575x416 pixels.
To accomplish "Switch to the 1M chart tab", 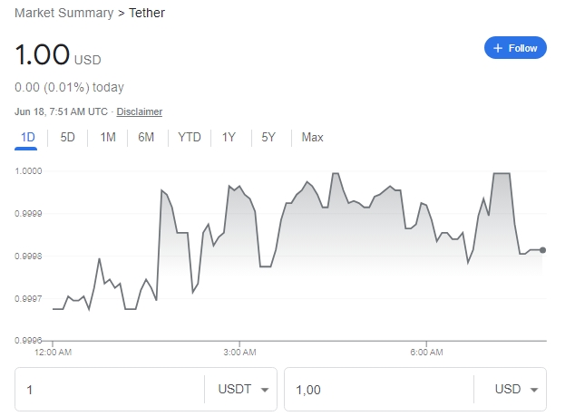I will (107, 138).
